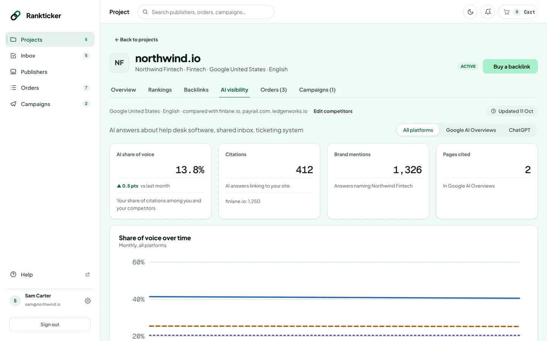Click the Buy a backlink button
547x341 pixels.
[x=510, y=66]
